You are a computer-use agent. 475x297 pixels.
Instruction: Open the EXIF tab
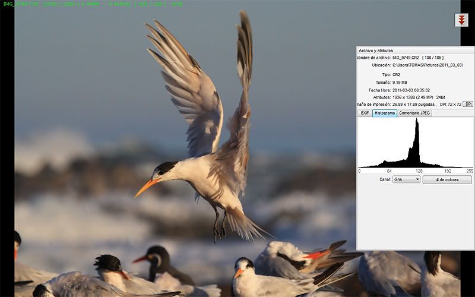pyautogui.click(x=365, y=113)
